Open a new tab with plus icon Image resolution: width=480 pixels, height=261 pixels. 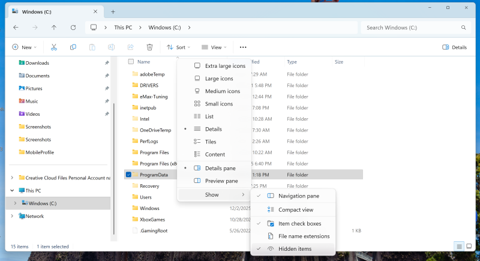[x=113, y=11]
